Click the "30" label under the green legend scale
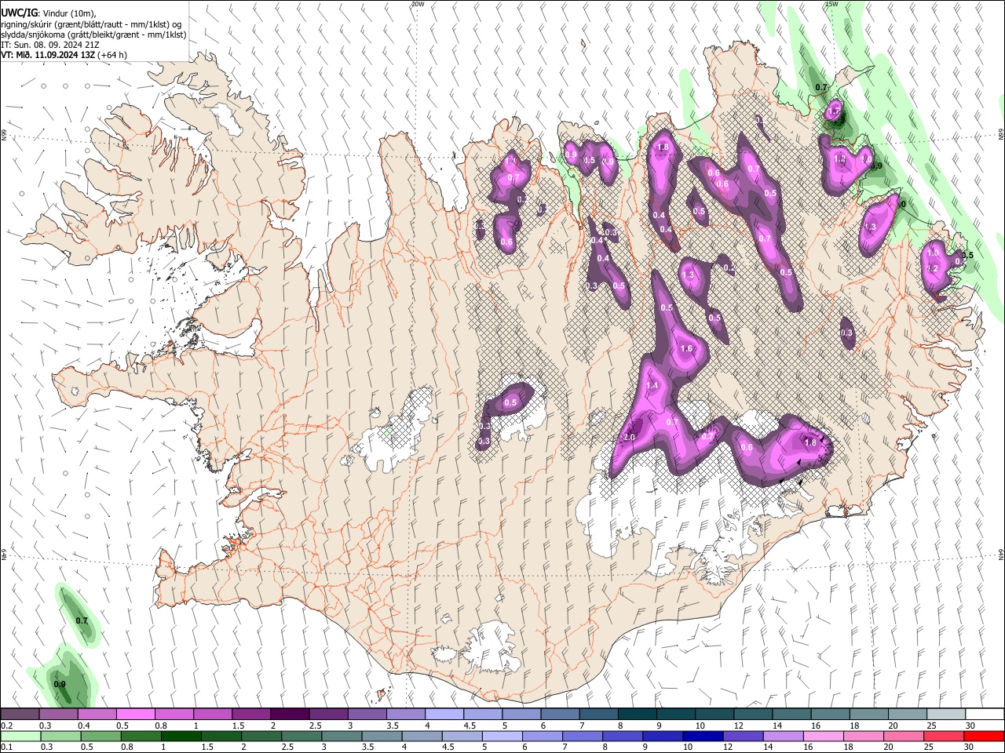 point(970,748)
